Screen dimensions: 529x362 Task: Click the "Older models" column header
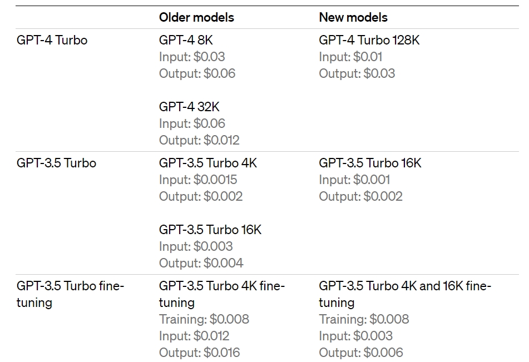[x=196, y=17]
